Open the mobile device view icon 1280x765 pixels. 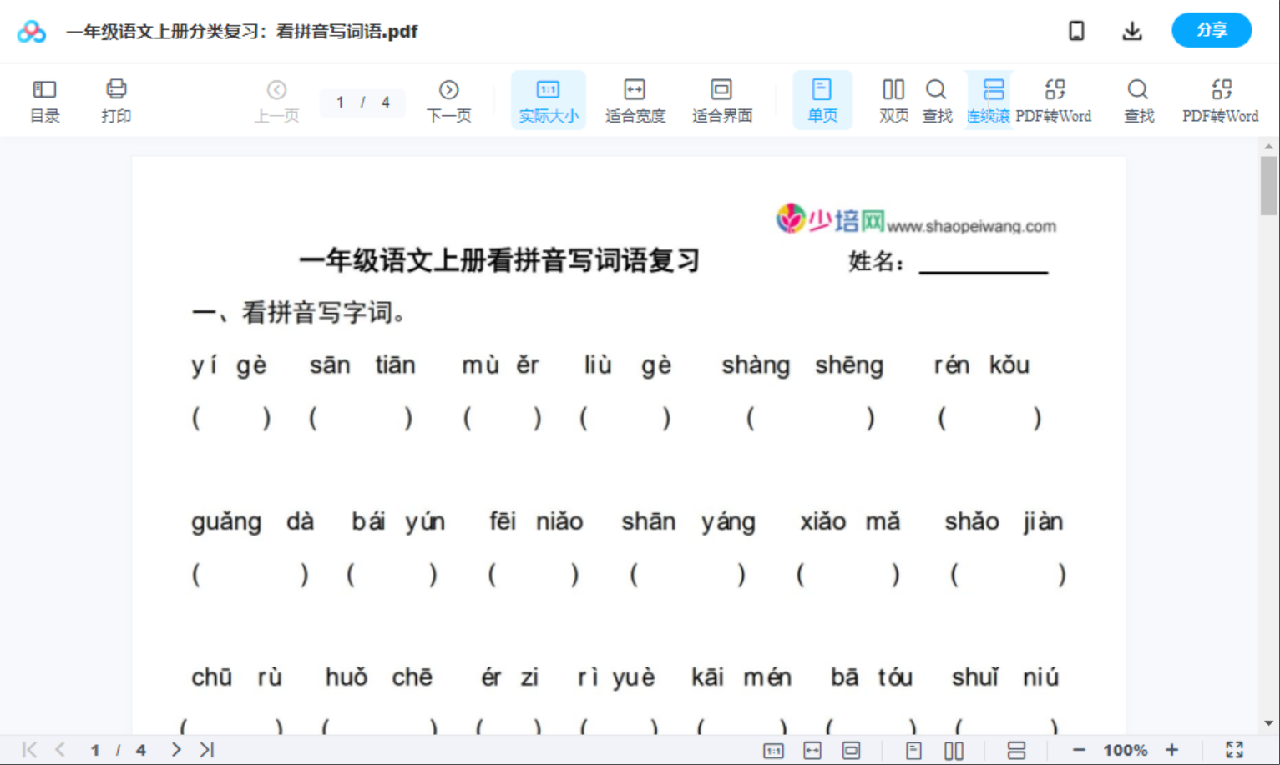(x=1076, y=30)
